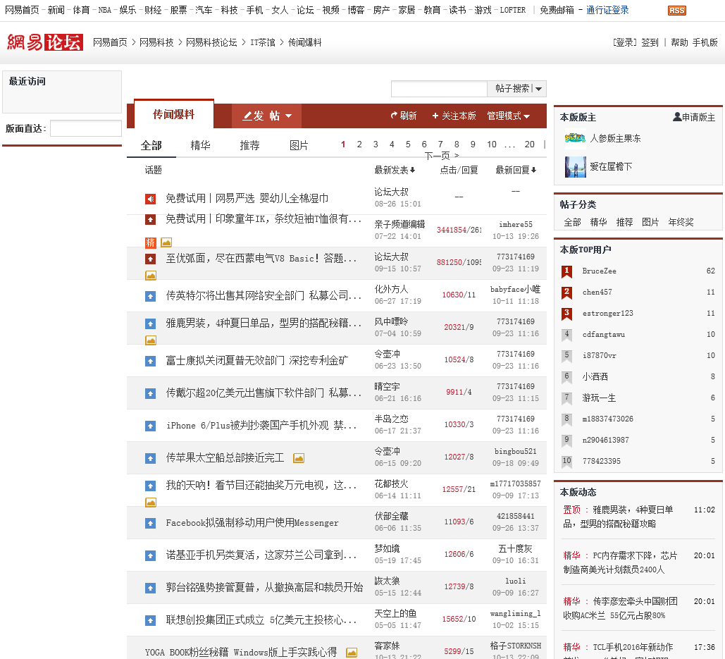Viewport: 725px width, 659px height.
Task: Open 免费邮箱 link in top bar
Action: tap(557, 10)
